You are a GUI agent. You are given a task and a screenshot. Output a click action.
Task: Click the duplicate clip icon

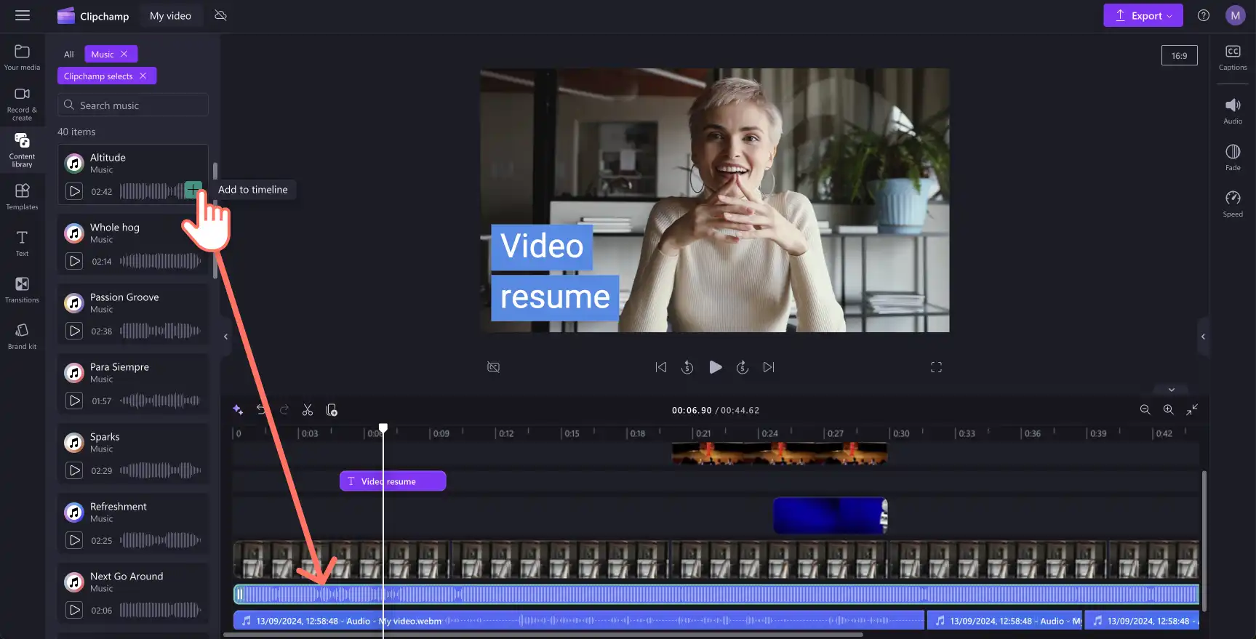tap(332, 410)
